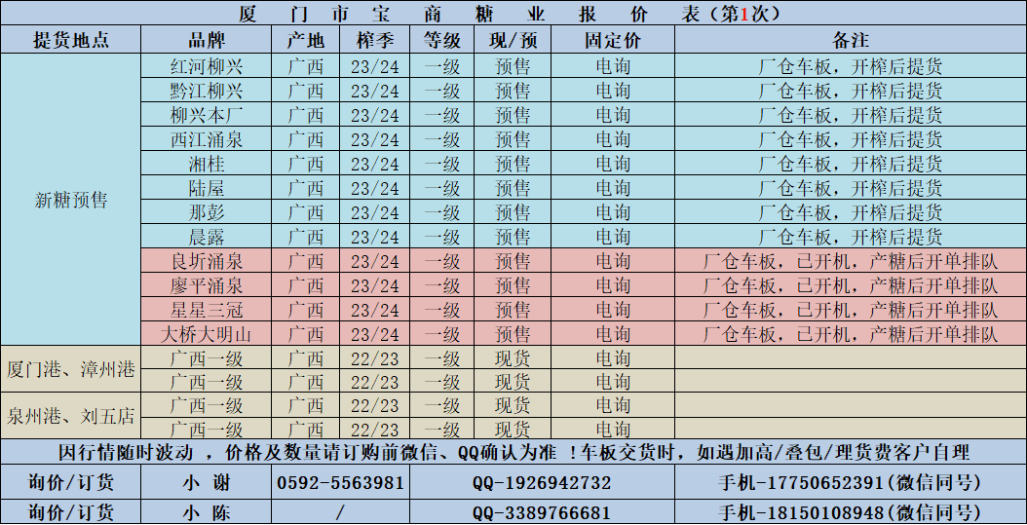Click the 榨季 column header

click(374, 41)
